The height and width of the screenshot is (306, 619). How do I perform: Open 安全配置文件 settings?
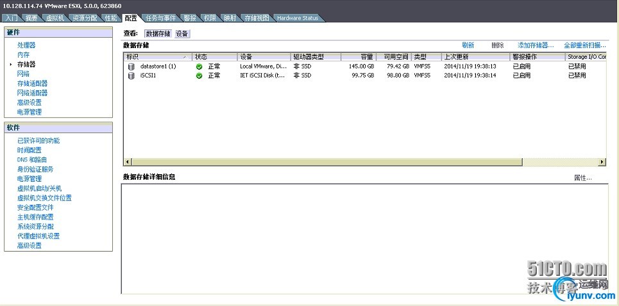coord(35,207)
